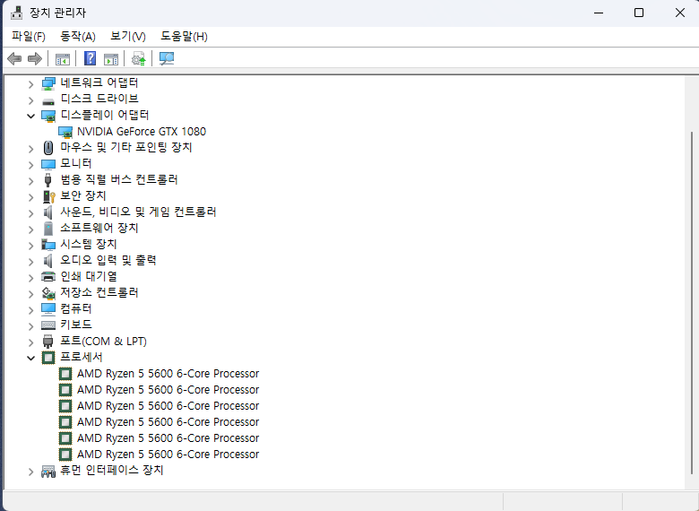Viewport: 699px width, 511px height.
Task: Open the 동작(A) menu
Action: (78, 37)
